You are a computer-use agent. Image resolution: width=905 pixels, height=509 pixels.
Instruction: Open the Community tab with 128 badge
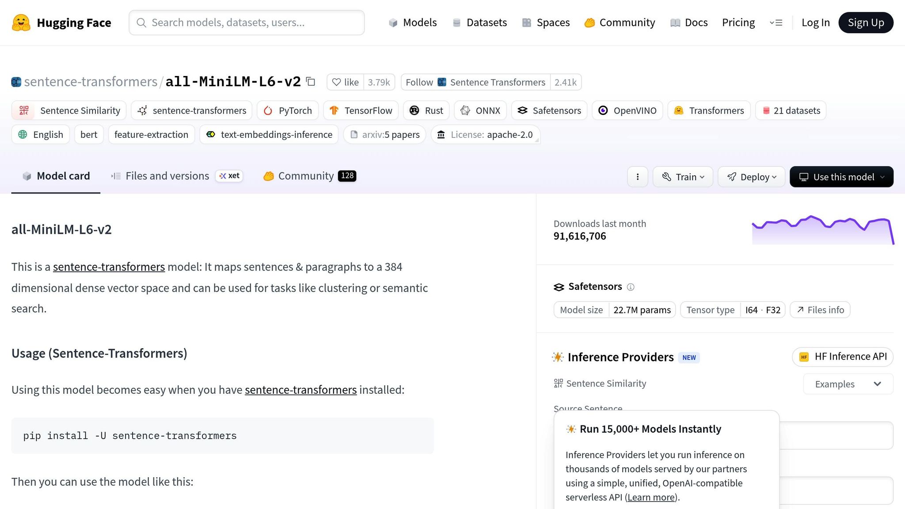coord(309,176)
